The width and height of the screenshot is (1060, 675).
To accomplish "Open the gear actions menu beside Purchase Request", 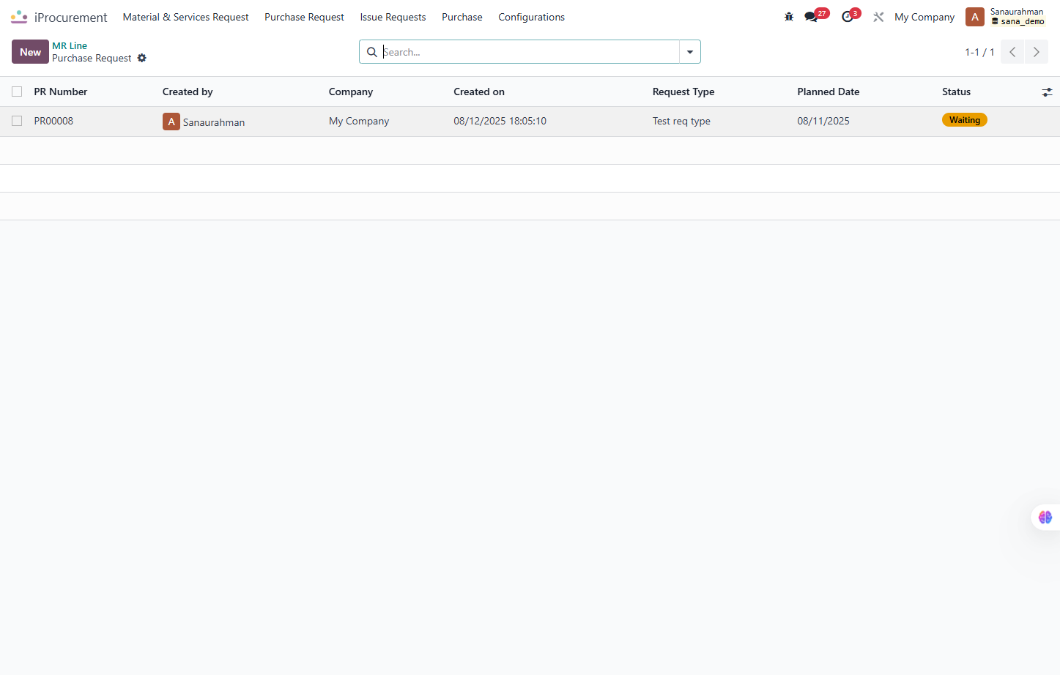I will click(142, 58).
